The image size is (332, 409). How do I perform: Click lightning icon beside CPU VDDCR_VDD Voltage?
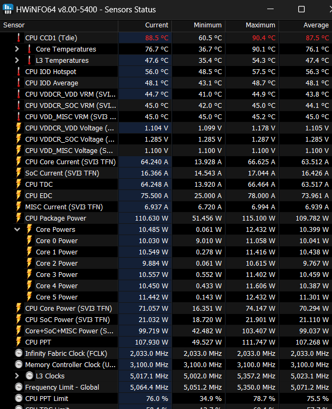coord(18,128)
